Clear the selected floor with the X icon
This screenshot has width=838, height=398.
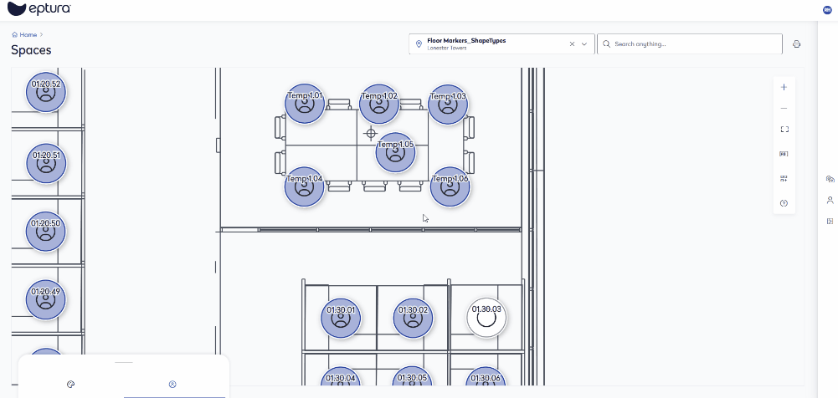pyautogui.click(x=572, y=44)
